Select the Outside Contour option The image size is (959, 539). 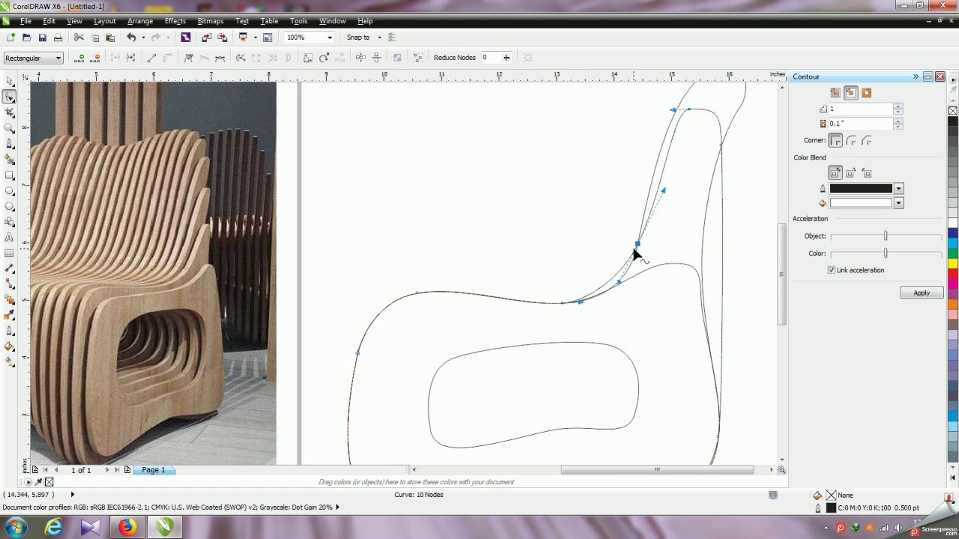(x=866, y=93)
